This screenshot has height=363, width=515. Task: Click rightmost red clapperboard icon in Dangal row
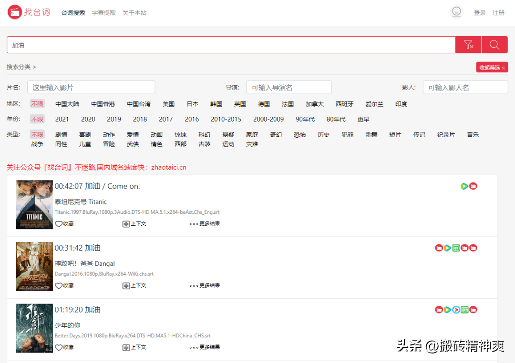pos(473,248)
